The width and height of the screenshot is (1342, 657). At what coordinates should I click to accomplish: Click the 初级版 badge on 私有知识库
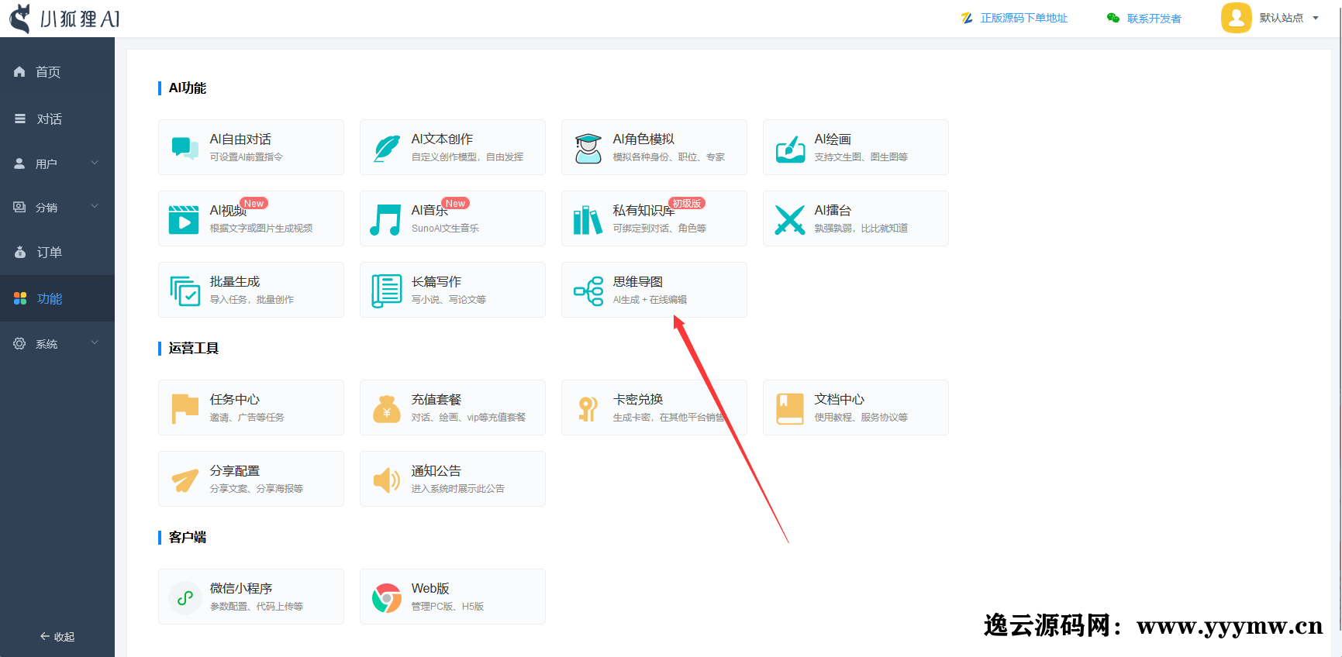(x=687, y=204)
